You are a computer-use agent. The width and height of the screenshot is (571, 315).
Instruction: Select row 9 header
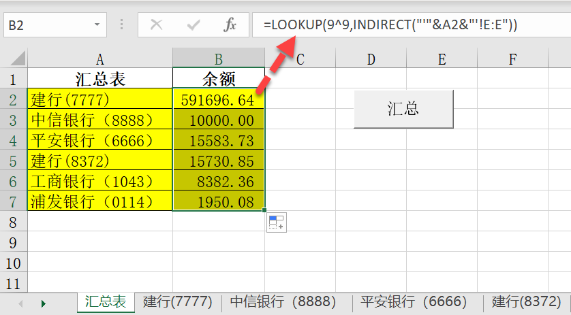[14, 242]
